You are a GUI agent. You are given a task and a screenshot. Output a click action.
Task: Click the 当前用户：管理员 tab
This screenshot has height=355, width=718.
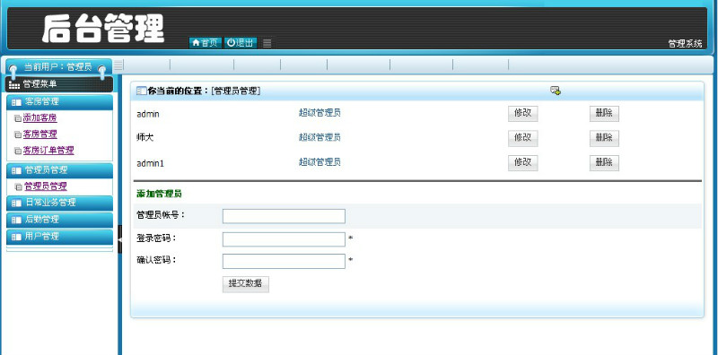(57, 67)
